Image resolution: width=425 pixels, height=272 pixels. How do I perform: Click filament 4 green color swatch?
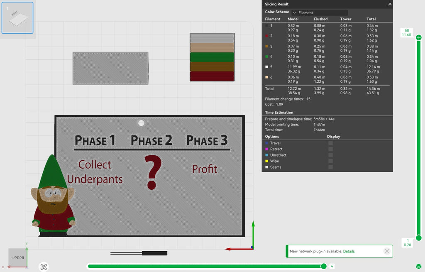(267, 56)
